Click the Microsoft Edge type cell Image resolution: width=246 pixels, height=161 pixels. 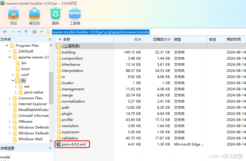click(x=189, y=144)
